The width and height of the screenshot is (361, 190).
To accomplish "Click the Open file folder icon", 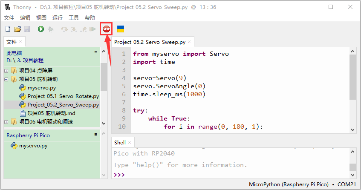I will click(x=17, y=29).
